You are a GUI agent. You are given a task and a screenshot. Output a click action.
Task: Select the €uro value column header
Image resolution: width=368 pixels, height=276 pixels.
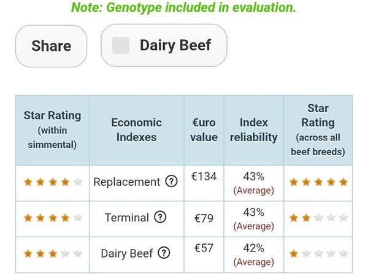pos(204,130)
